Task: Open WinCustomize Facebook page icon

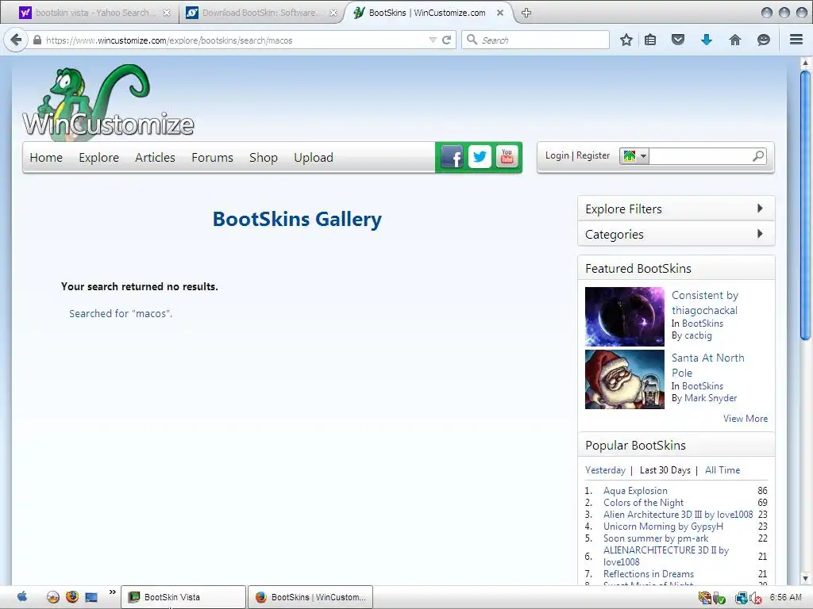Action: pos(452,157)
